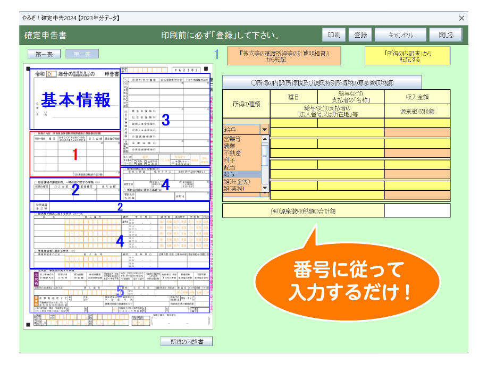Click the dropdown list scroll-down arrow
The image size is (488, 372).
click(265, 188)
